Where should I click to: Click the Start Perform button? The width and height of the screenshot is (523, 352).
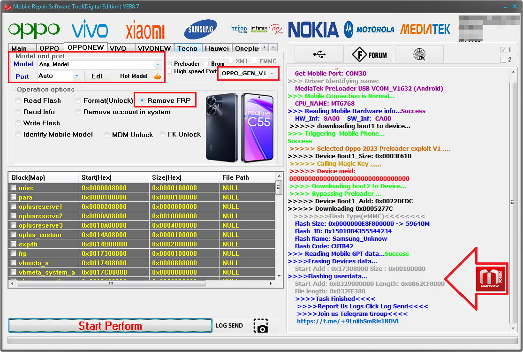click(x=110, y=326)
